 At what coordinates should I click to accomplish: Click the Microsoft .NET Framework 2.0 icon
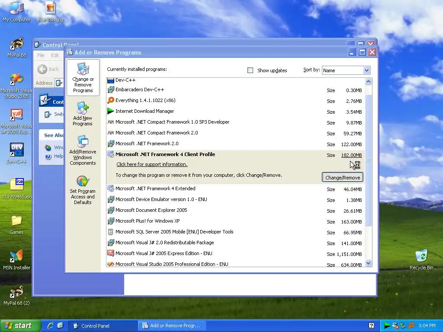coord(111,144)
